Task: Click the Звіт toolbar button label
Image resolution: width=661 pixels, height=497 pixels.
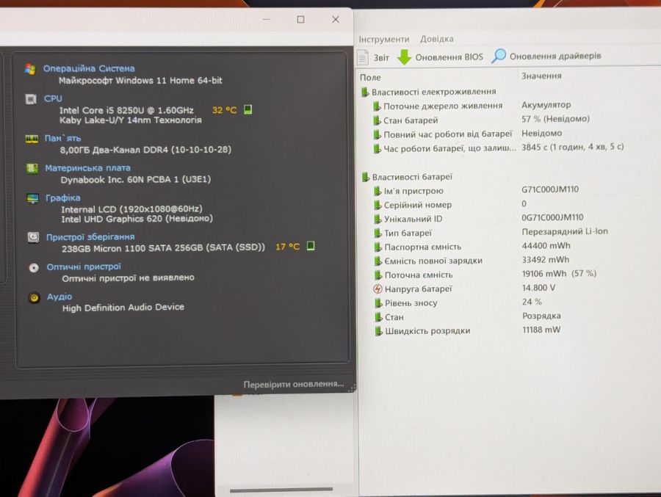Action: click(x=381, y=58)
